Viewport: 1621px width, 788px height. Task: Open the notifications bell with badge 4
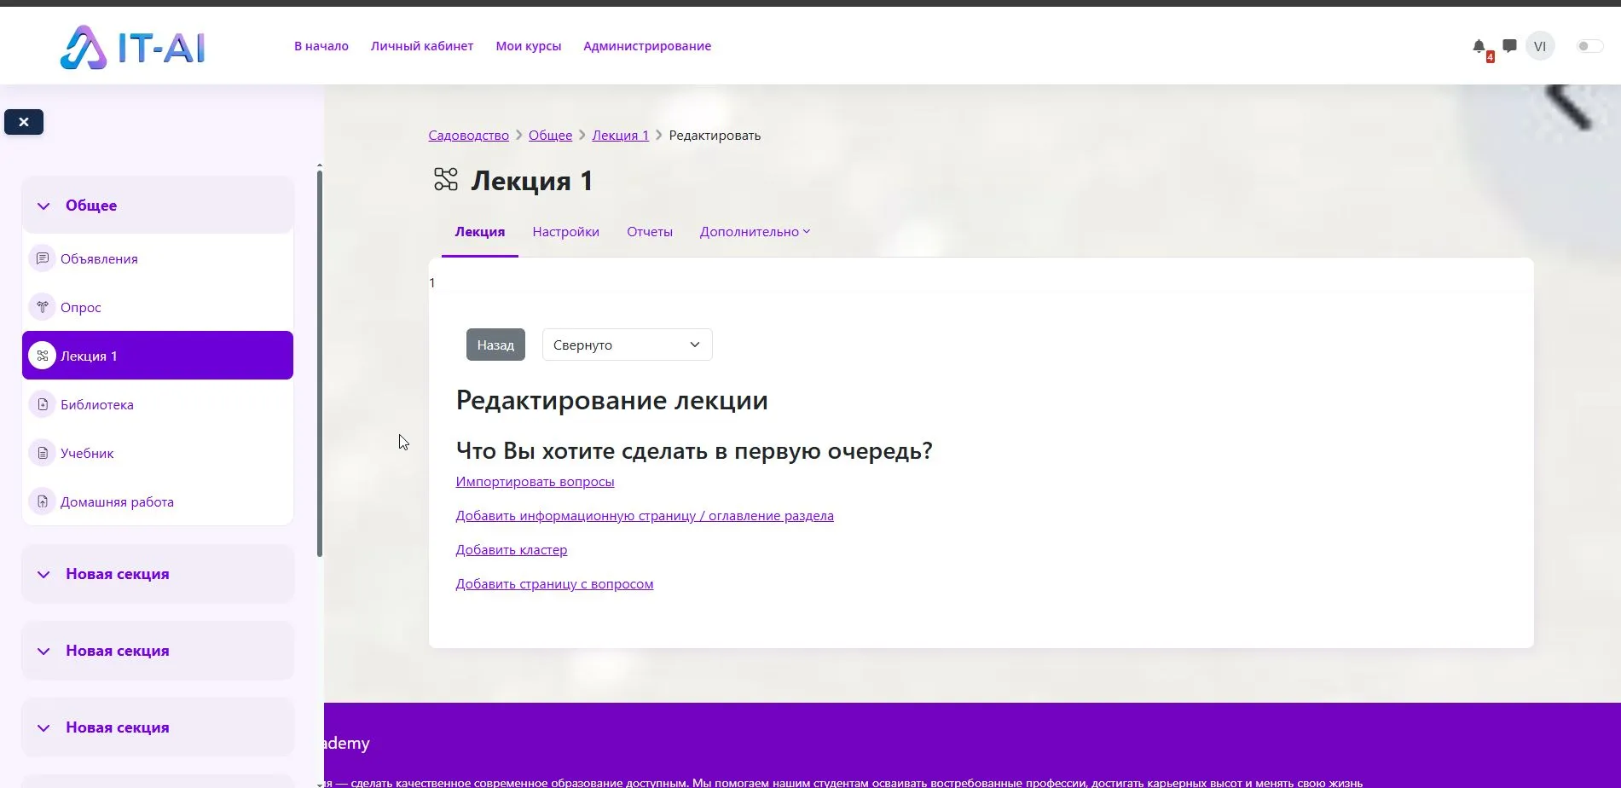point(1479,47)
